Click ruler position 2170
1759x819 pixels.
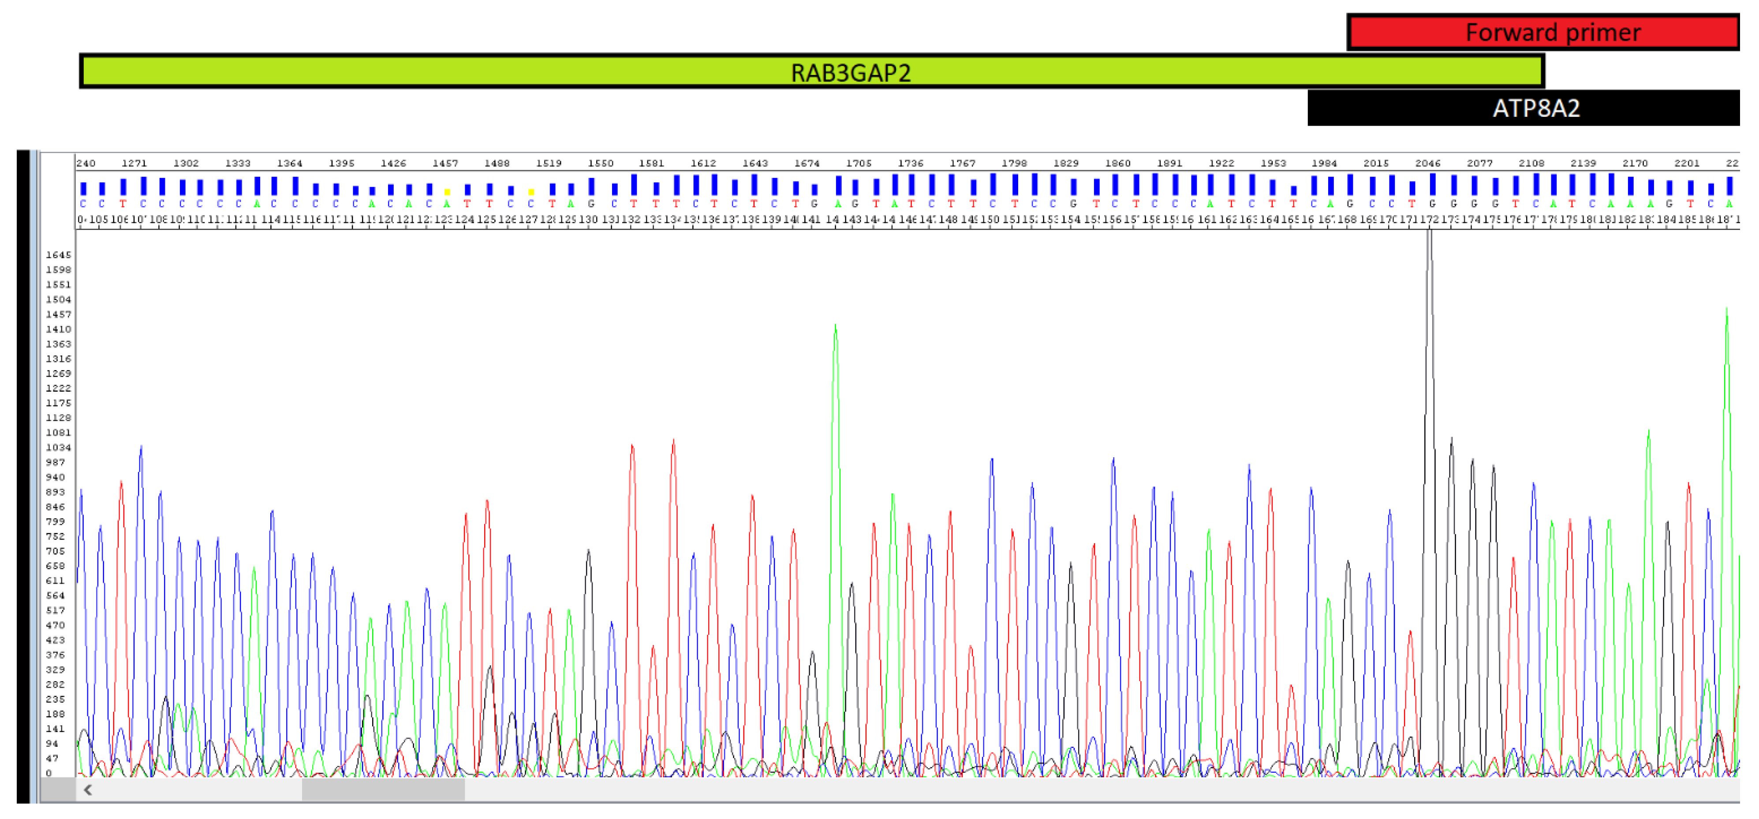point(1635,163)
